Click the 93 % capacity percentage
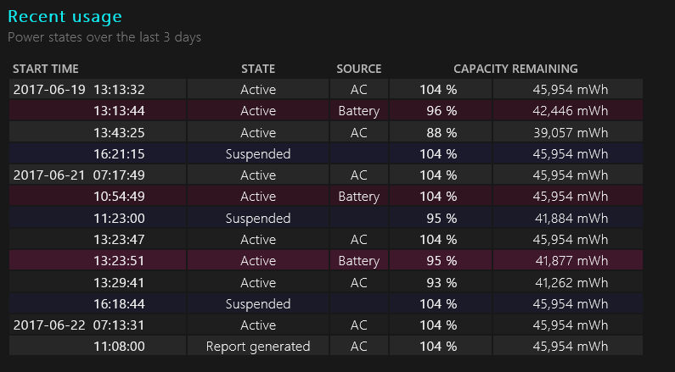The image size is (675, 372). click(x=438, y=282)
